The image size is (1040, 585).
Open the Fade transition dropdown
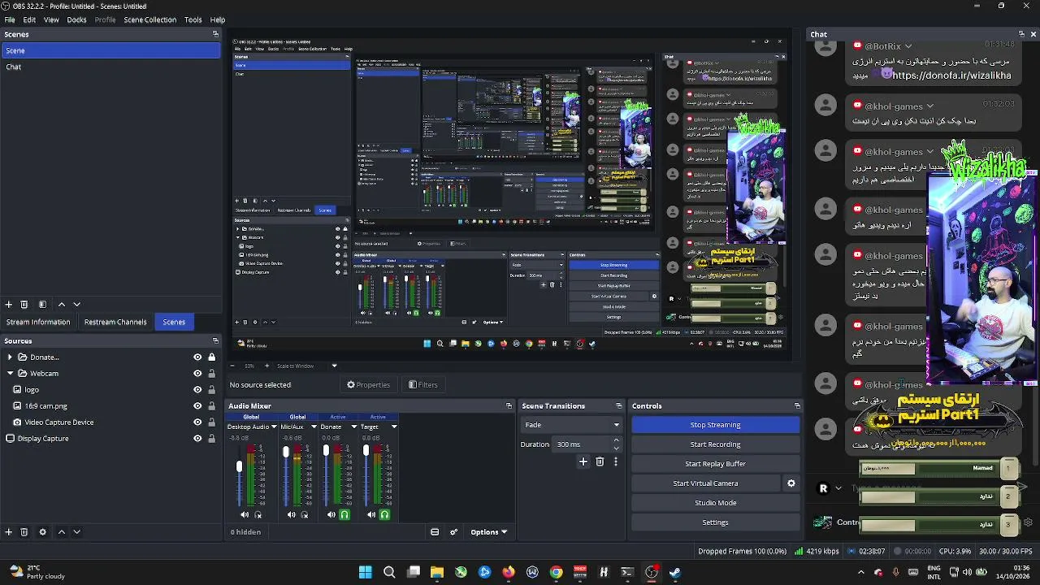[571, 425]
